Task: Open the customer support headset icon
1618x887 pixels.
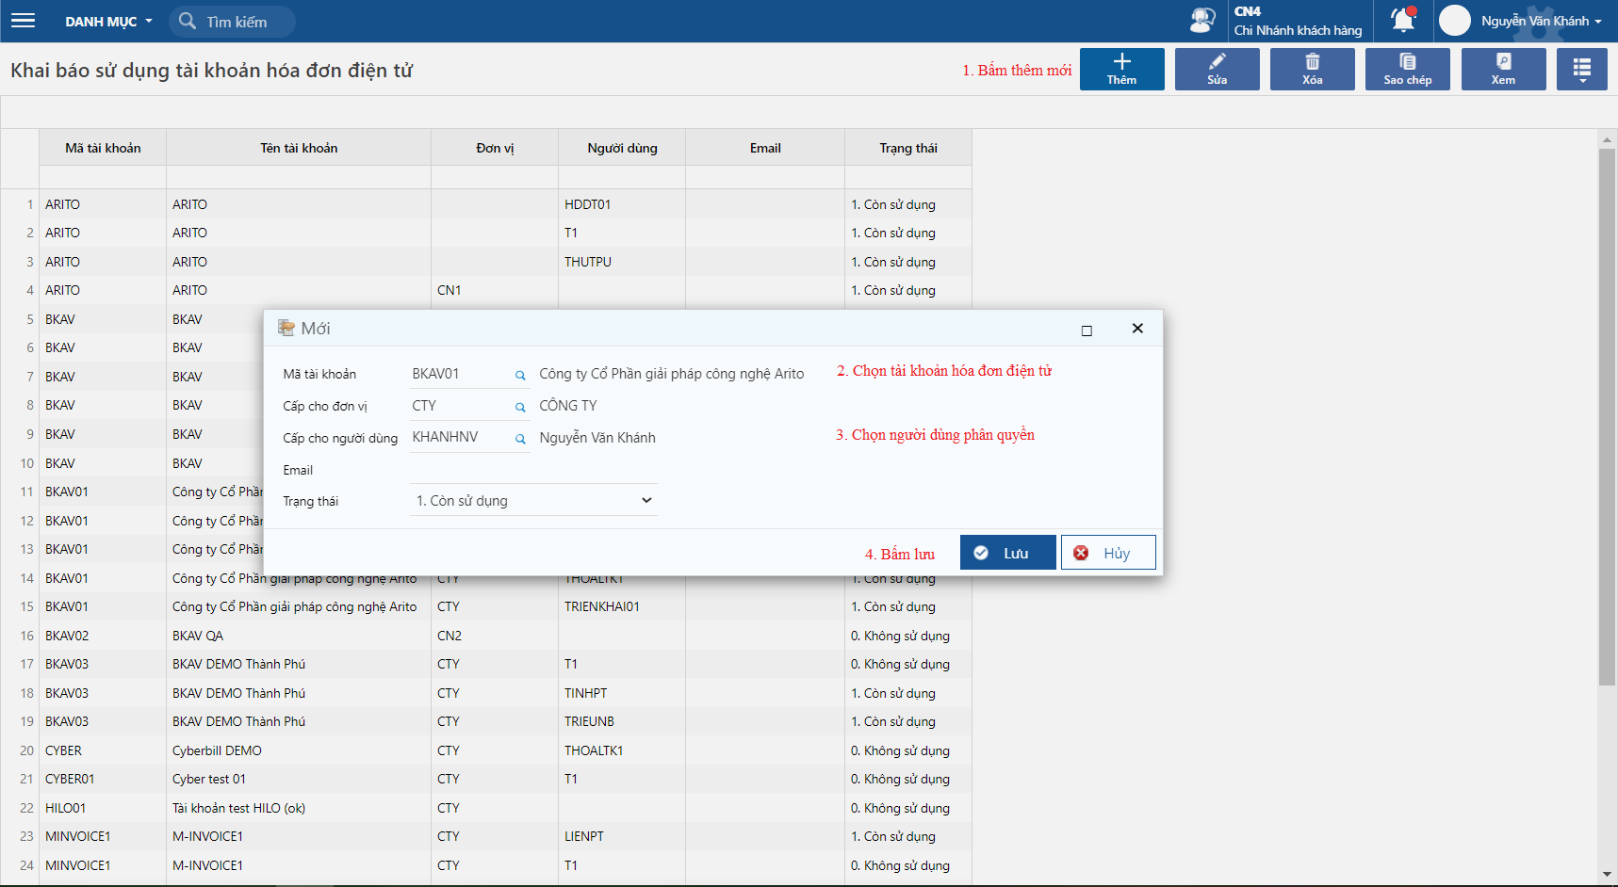Action: point(1202,21)
